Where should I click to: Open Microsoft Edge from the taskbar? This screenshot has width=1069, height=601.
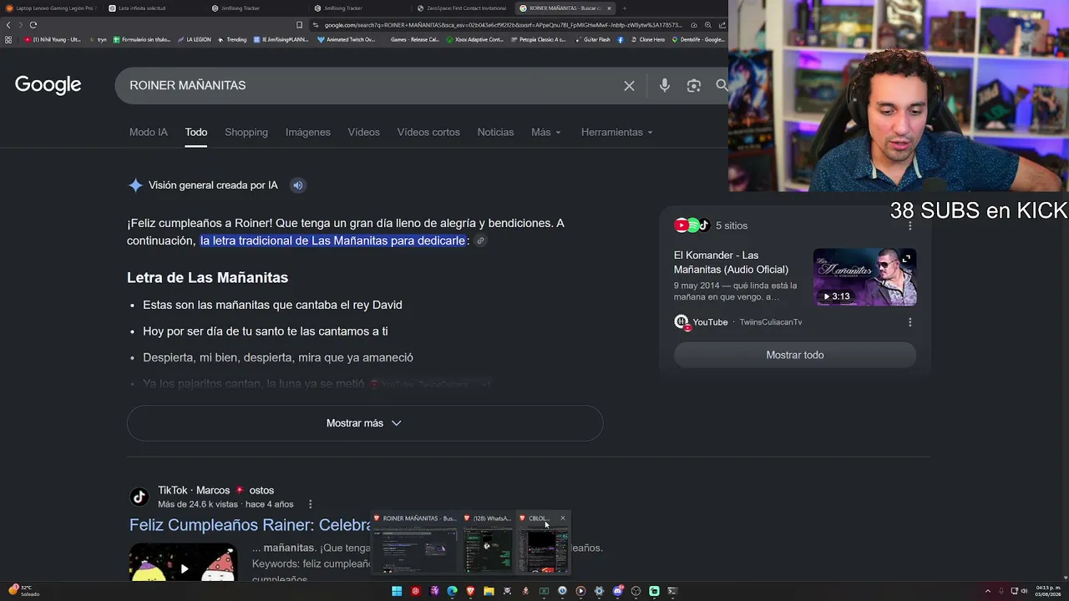point(452,591)
